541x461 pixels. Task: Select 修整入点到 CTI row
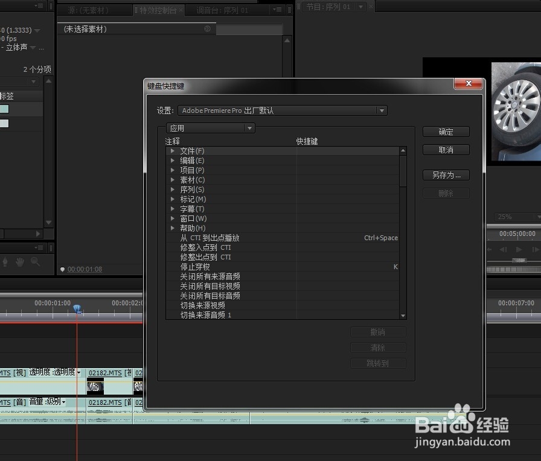click(282, 247)
